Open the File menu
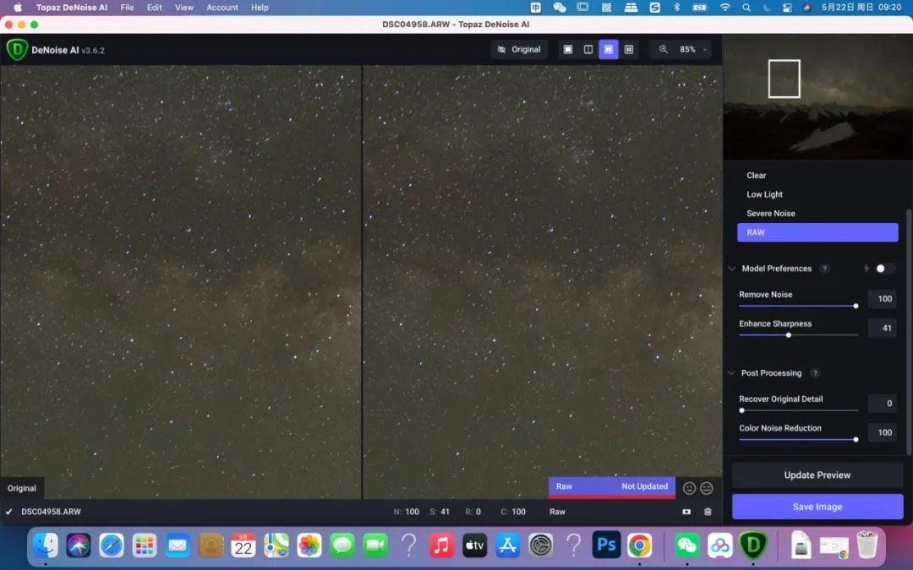 pyautogui.click(x=127, y=8)
